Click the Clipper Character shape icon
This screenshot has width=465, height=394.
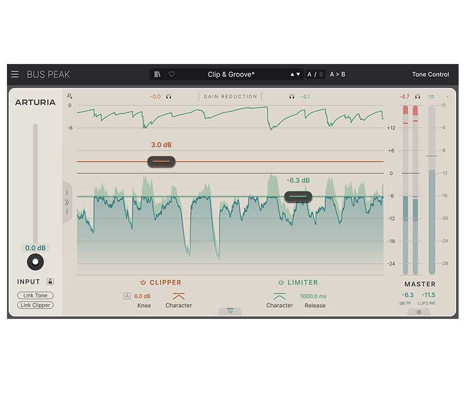click(x=178, y=296)
